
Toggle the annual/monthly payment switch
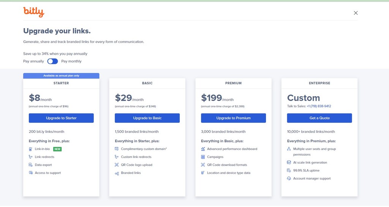coord(52,61)
